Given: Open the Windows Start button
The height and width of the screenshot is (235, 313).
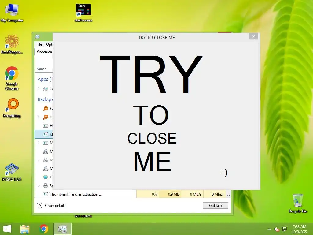Looking at the screenshot, I should click(x=7, y=229).
